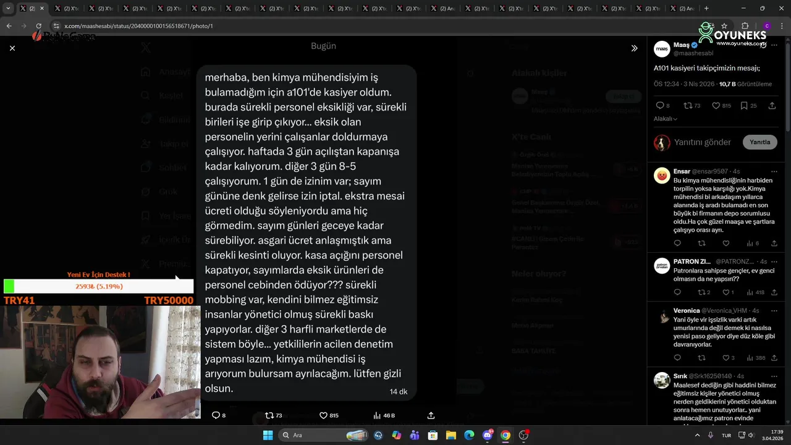Screen dimensions: 791x445
Task: Open Sırık's profile name link
Action: click(680, 376)
